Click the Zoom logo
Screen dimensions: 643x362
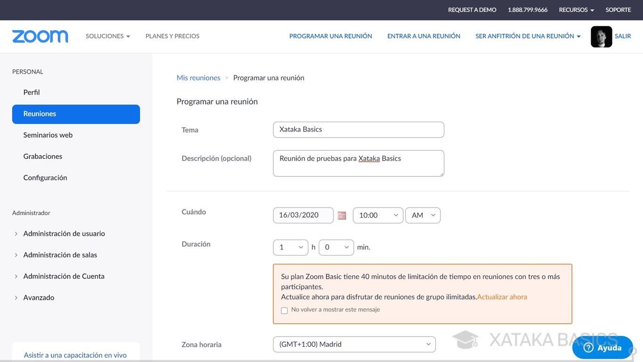(x=40, y=36)
